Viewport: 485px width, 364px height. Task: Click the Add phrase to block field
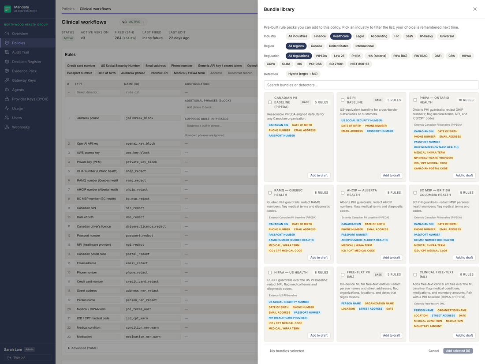click(x=221, y=109)
